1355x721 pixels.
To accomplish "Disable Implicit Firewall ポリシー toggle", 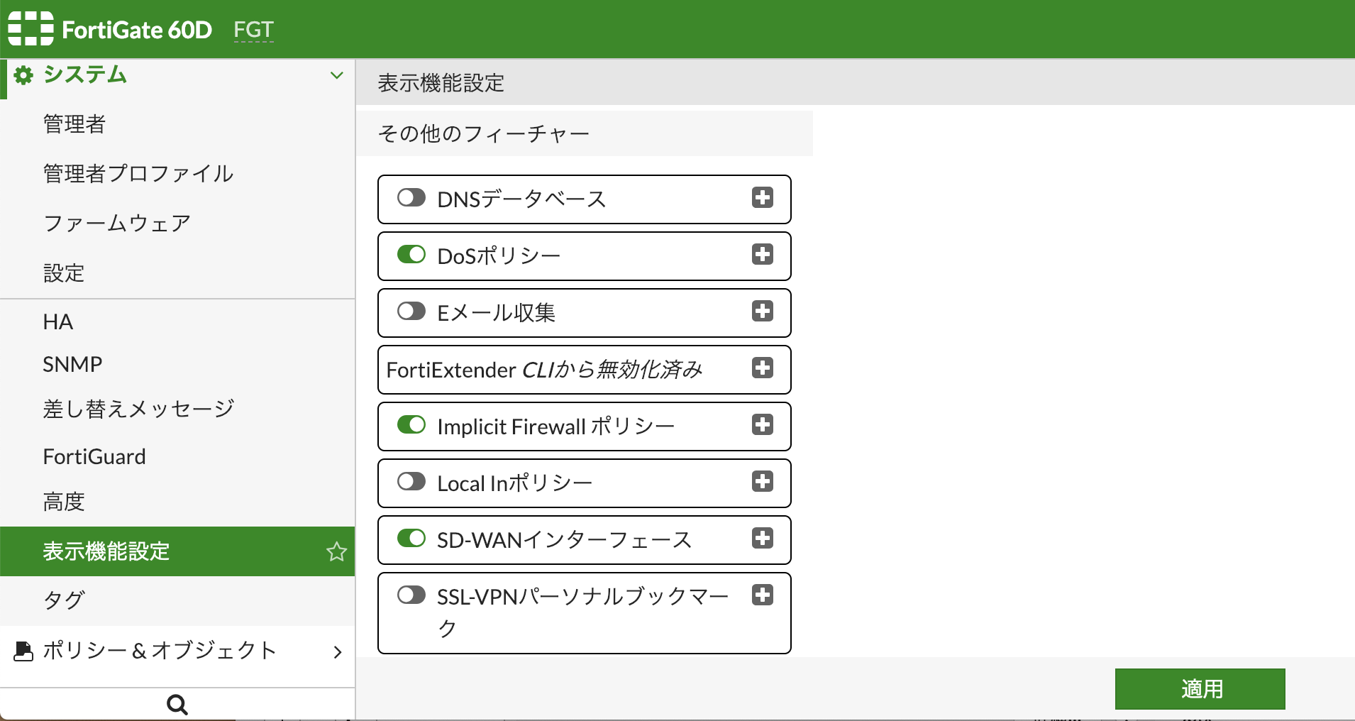I will (x=411, y=424).
